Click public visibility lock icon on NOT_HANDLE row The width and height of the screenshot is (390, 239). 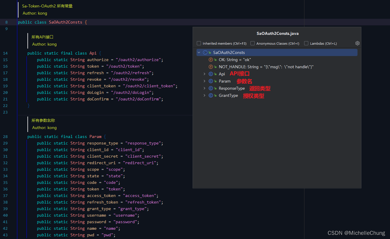coord(215,67)
